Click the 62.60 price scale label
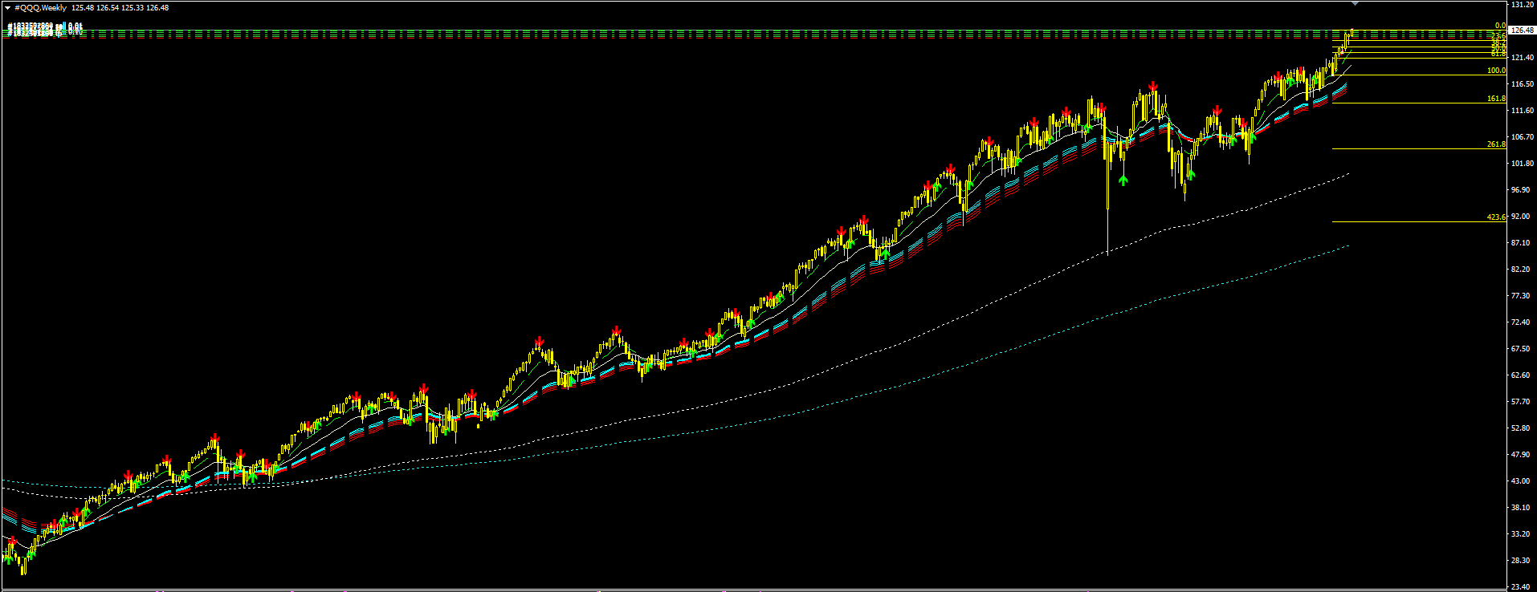The height and width of the screenshot is (592, 1537). click(x=1521, y=375)
